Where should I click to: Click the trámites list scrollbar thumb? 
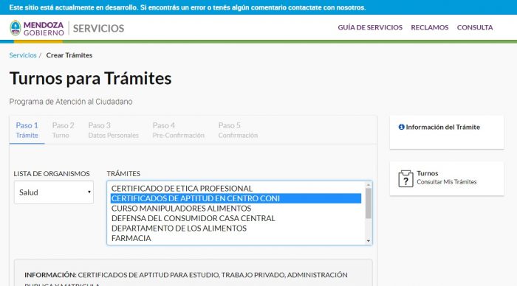369,203
